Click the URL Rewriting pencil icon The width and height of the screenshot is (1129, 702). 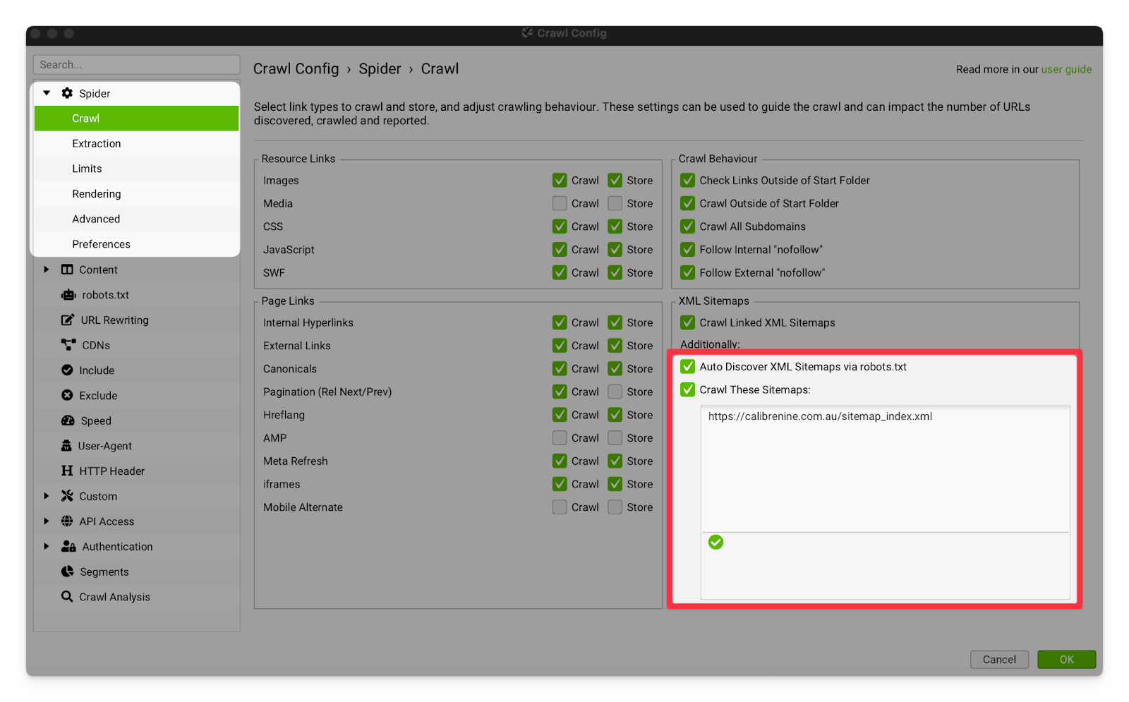67,320
